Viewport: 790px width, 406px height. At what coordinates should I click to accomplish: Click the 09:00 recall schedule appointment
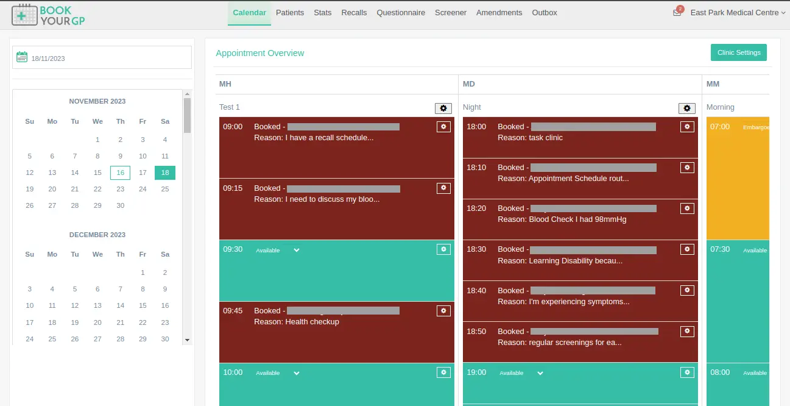coord(337,148)
